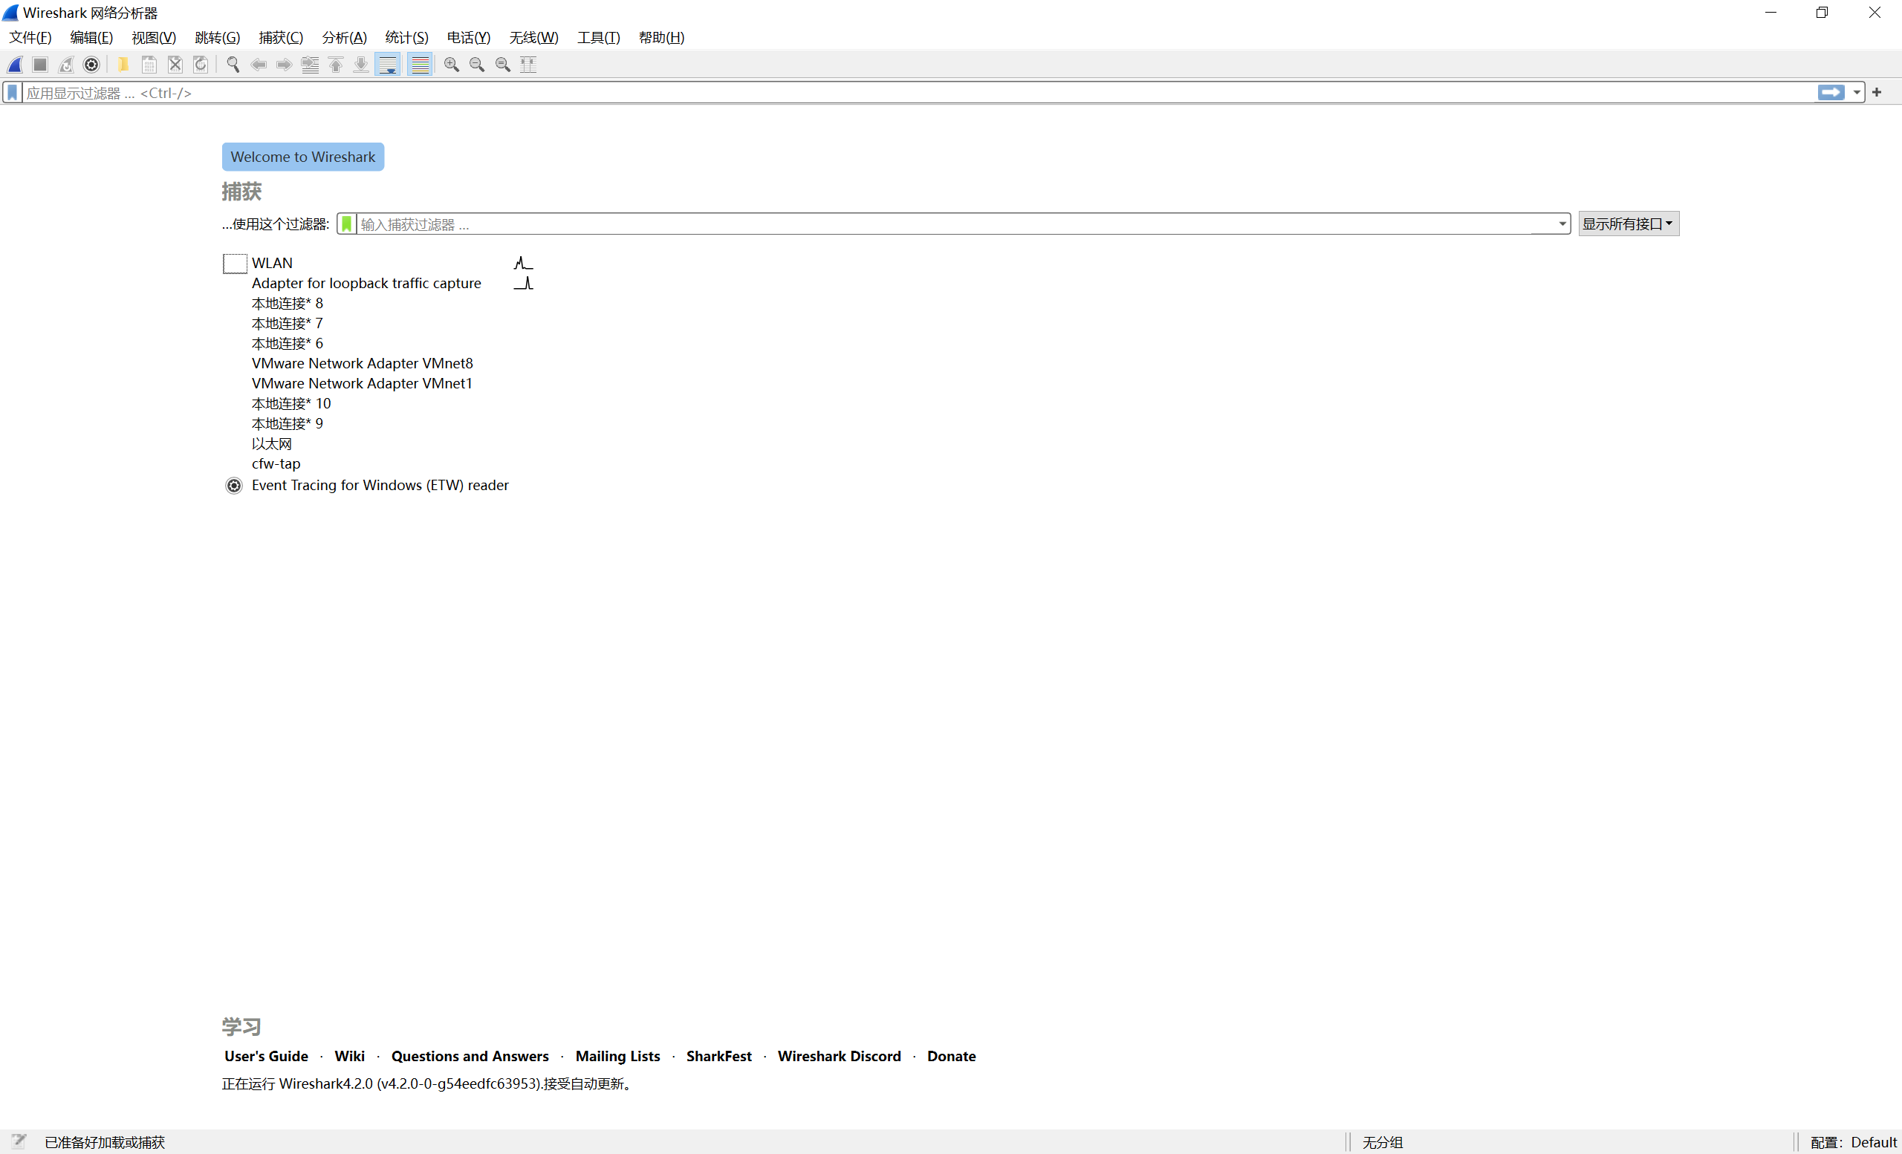The image size is (1902, 1154).
Task: Click the resize columns toolbar icon
Action: click(528, 65)
